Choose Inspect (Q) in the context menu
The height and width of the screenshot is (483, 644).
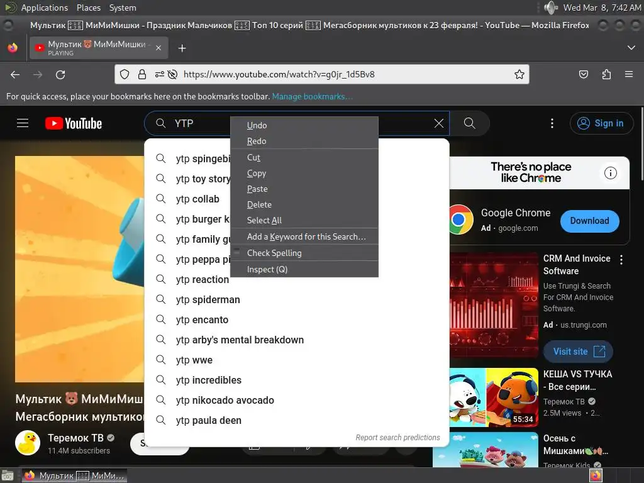tap(304, 269)
